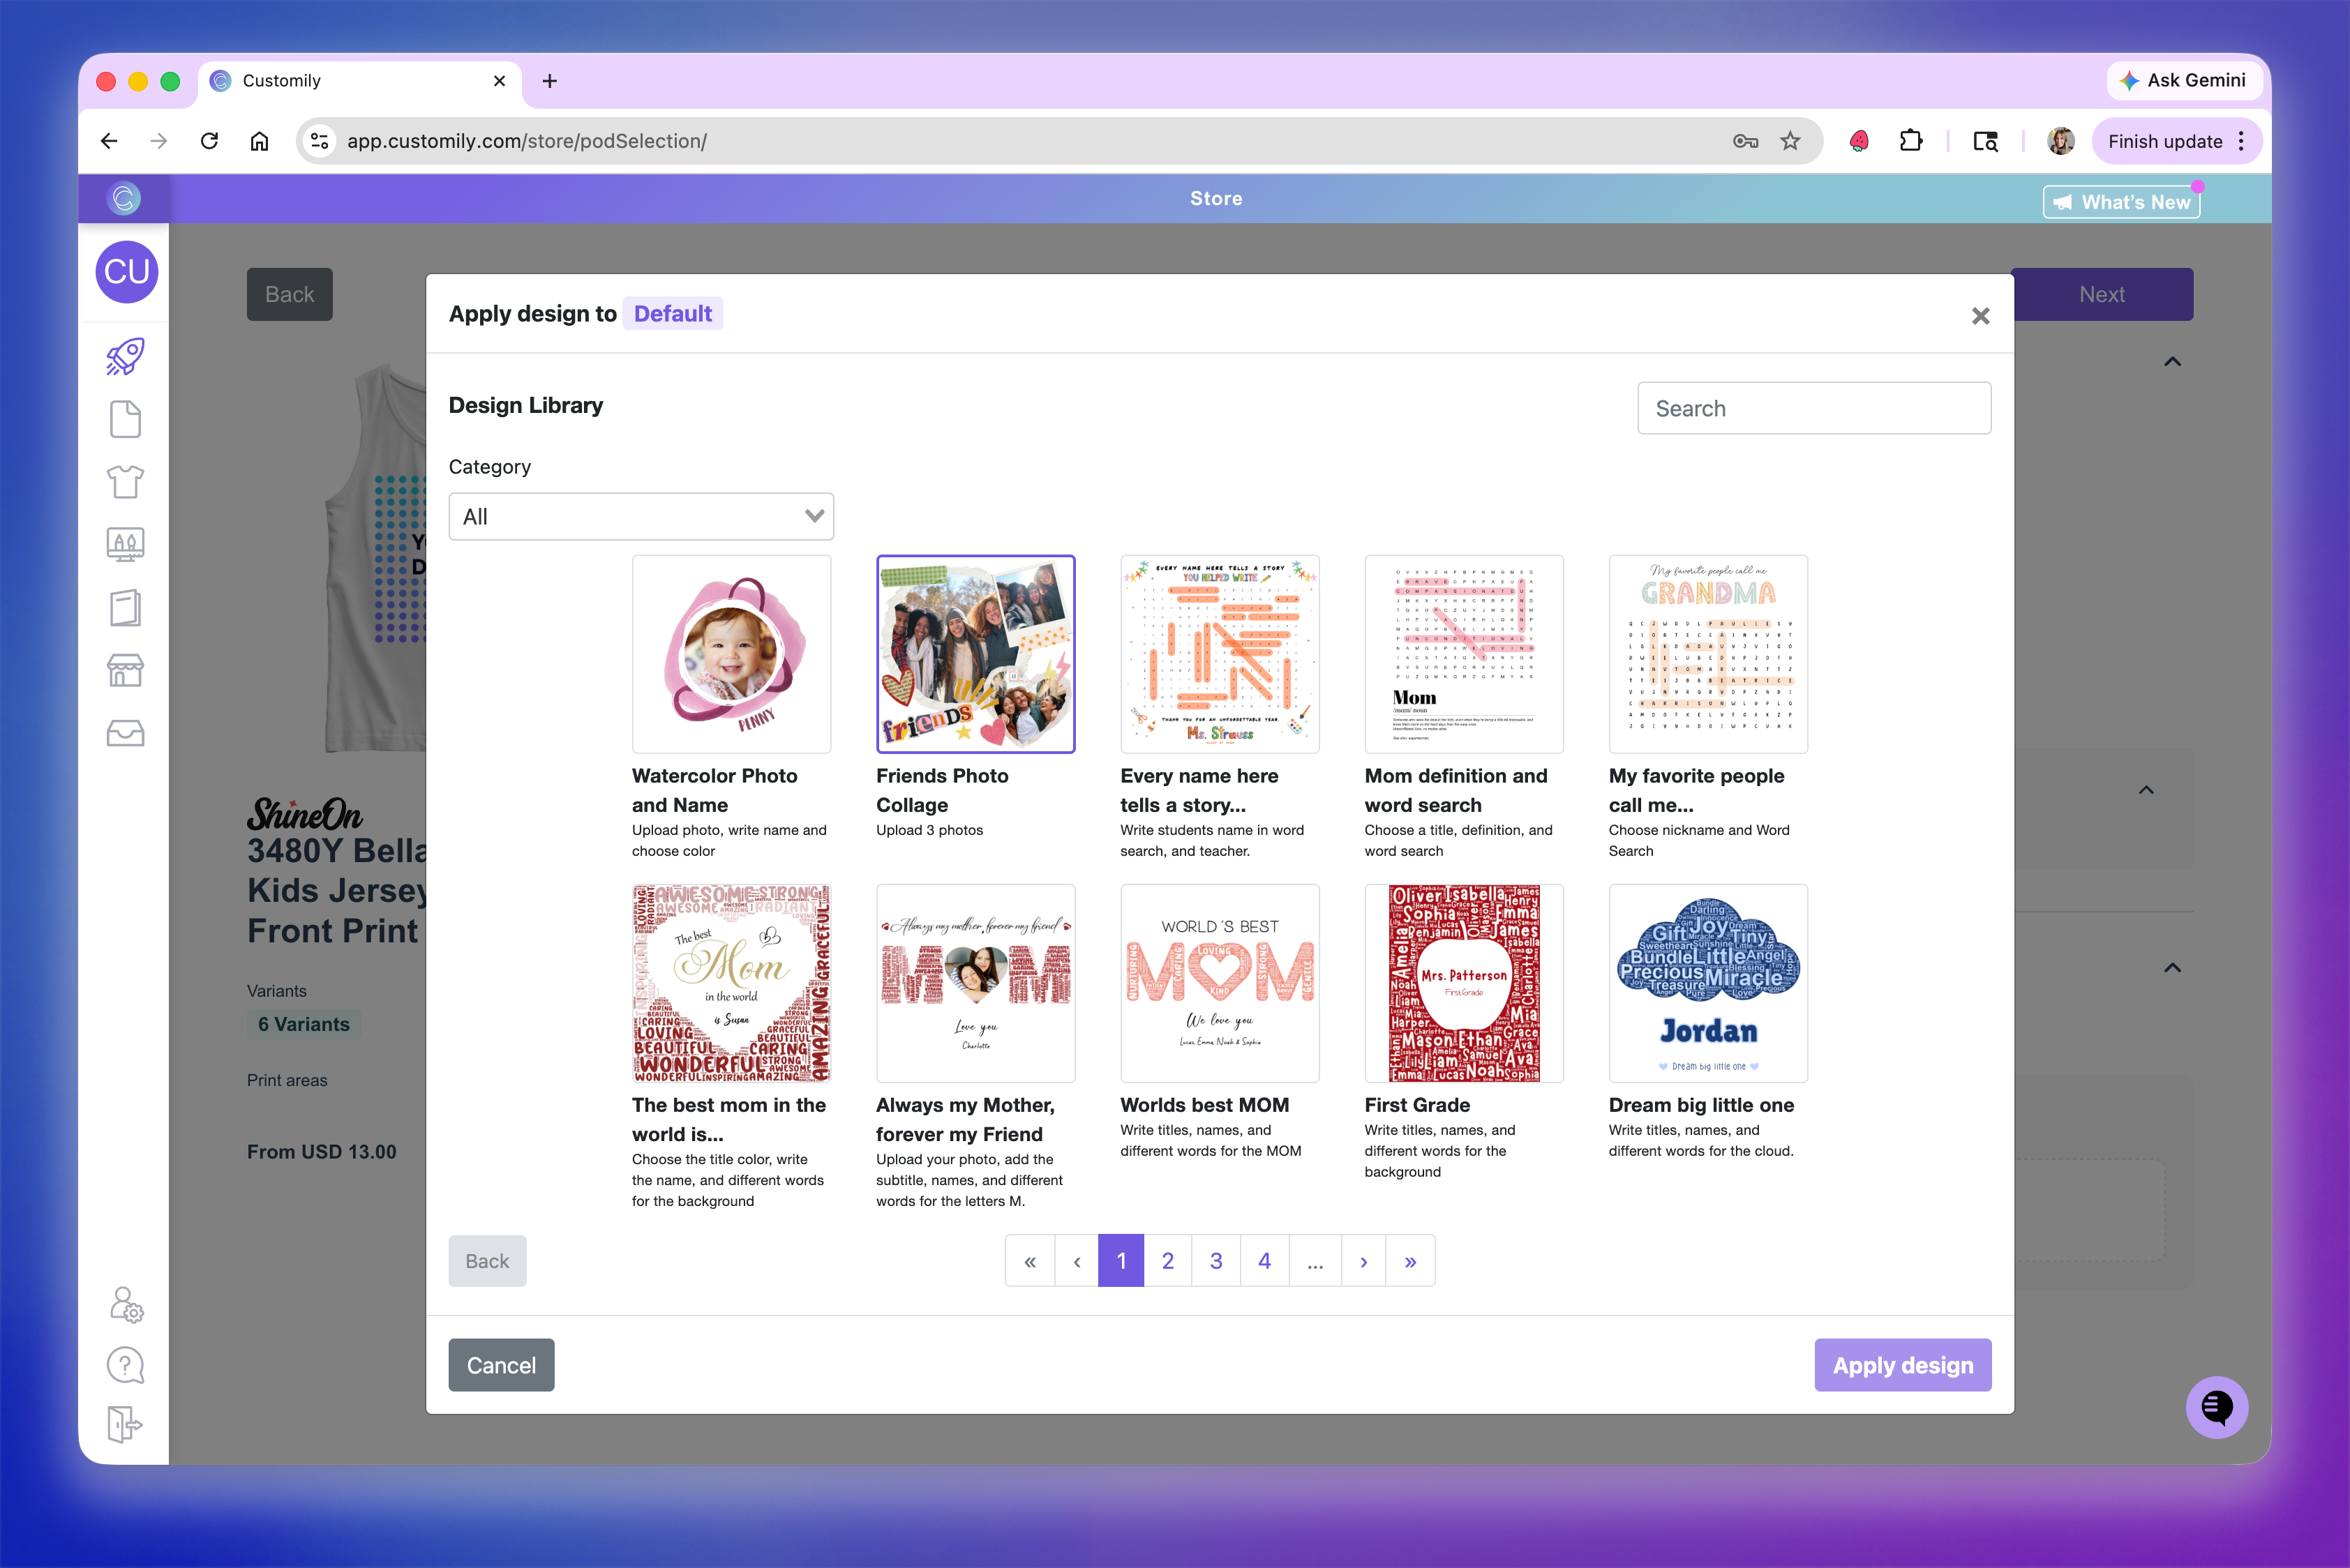This screenshot has height=1568, width=2350.
Task: Select Watercolor Photo and Name design
Action: click(x=731, y=654)
